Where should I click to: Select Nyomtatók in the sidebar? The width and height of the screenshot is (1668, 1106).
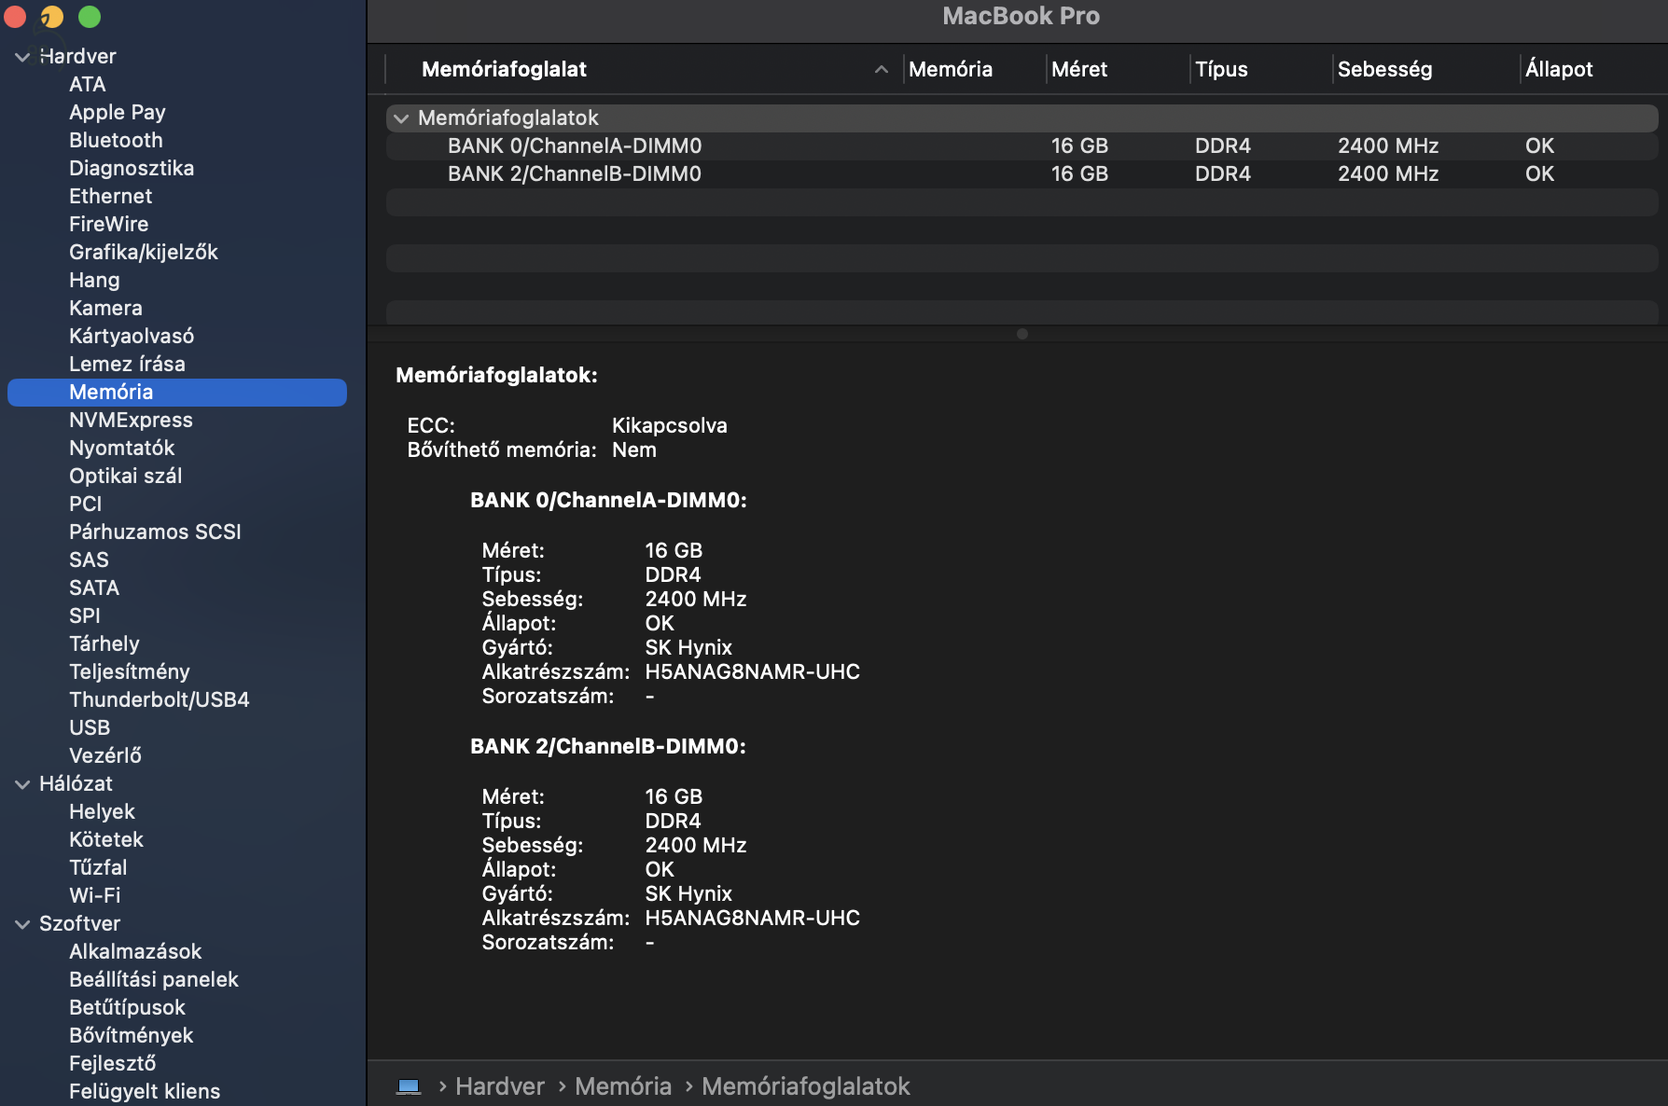pyautogui.click(x=121, y=449)
